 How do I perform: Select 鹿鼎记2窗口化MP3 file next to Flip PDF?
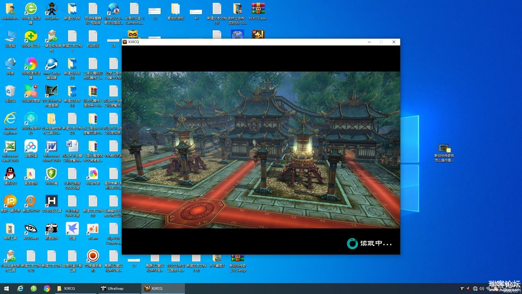pyautogui.click(x=114, y=261)
